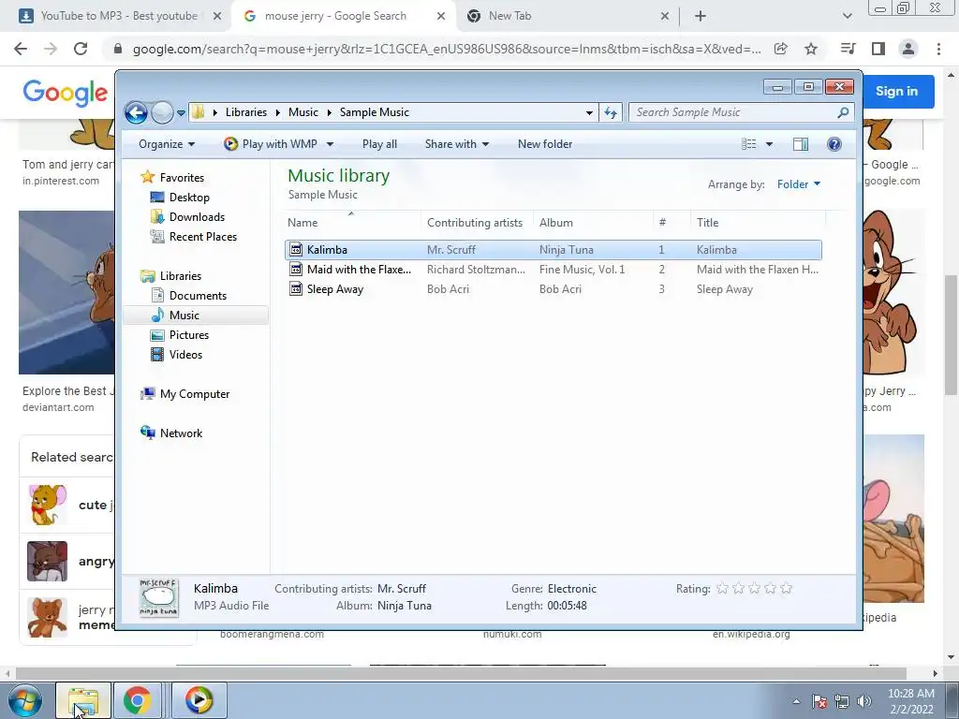Viewport: 959px width, 719px height.
Task: Open the Pictures library
Action: click(189, 335)
